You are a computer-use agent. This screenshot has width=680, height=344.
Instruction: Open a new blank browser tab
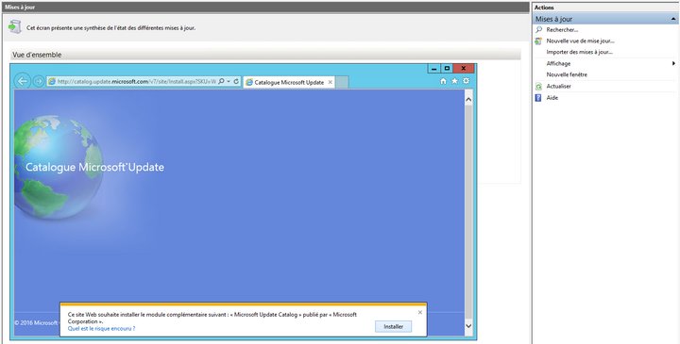pyautogui.click(x=342, y=82)
